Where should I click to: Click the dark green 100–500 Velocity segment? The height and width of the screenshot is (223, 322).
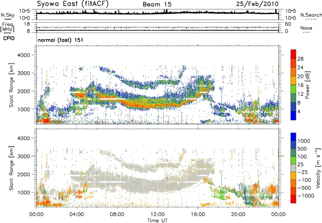293,152
